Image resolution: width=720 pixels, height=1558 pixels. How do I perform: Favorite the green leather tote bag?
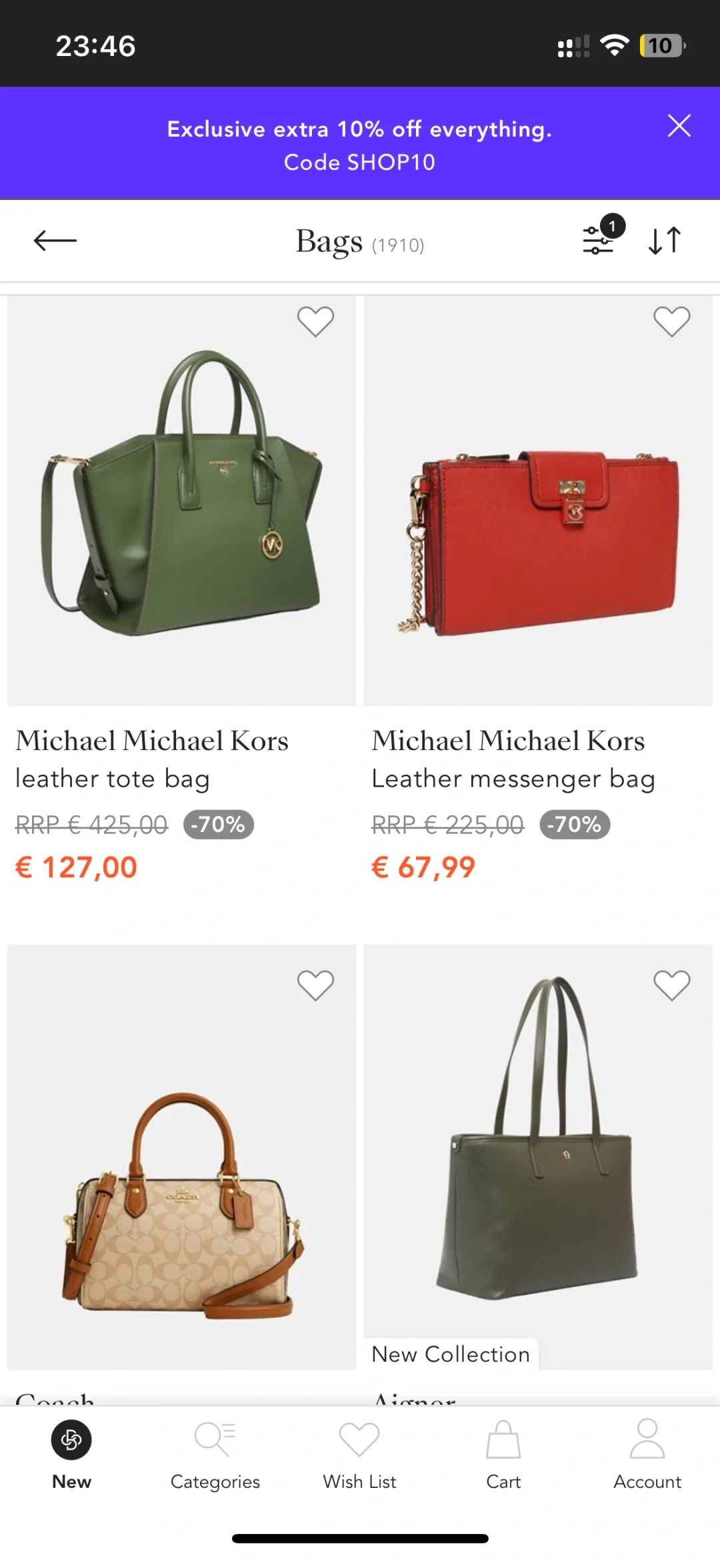click(x=315, y=321)
